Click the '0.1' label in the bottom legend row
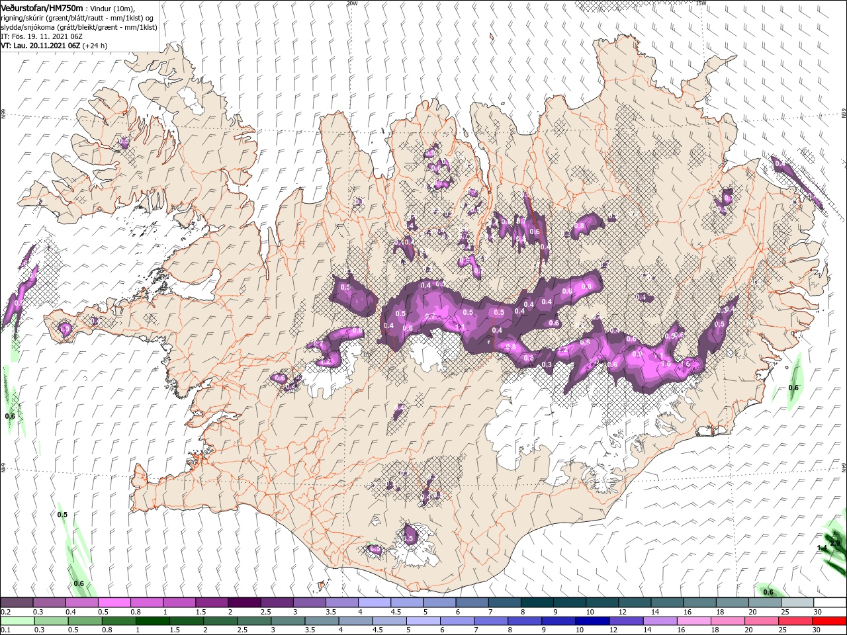This screenshot has height=635, width=847. (x=5, y=630)
